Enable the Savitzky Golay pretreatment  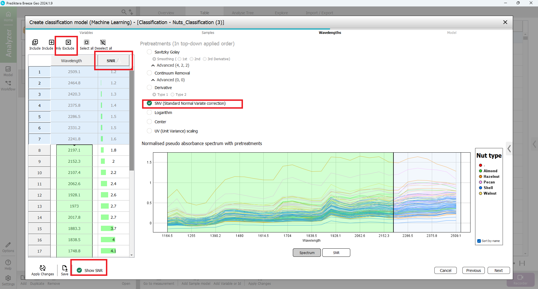coord(149,52)
